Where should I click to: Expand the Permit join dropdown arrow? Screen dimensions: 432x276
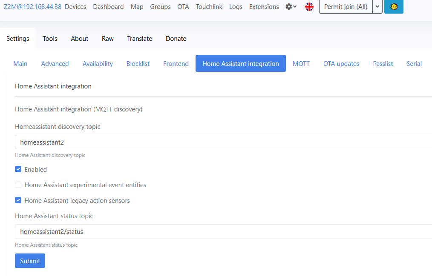tap(377, 7)
